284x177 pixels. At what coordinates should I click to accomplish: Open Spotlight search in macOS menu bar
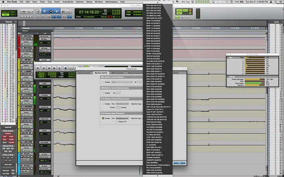point(276,2)
